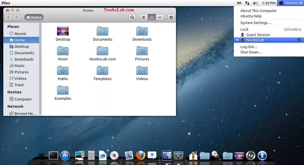This screenshot has width=304, height=165.
Task: Open the Videos folder in file view
Action: [142, 73]
